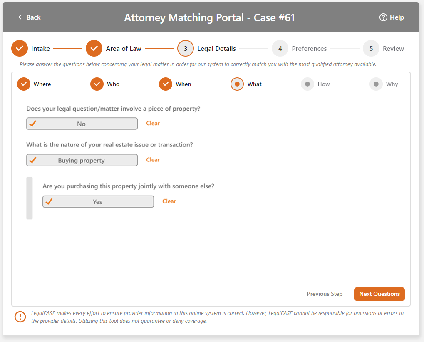Viewport: 424px width, 342px height.
Task: Toggle the 'Buying property' answer option
Action: click(x=82, y=160)
